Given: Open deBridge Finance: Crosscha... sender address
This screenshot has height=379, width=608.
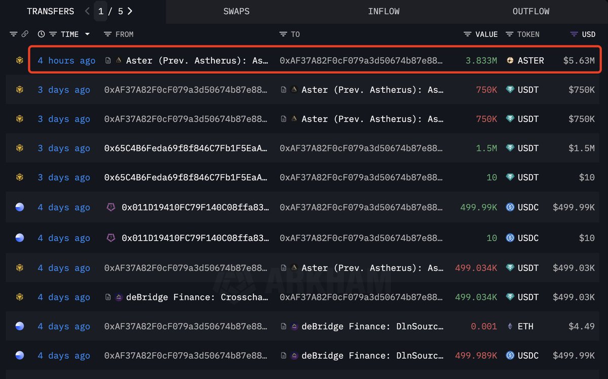Looking at the screenshot, I should coord(197,297).
